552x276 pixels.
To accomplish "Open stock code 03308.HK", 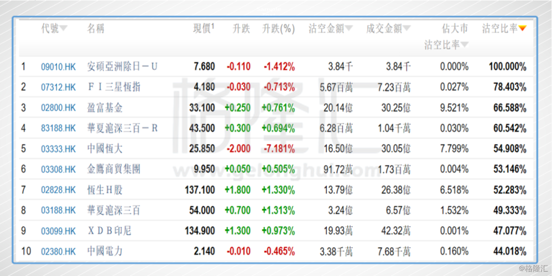I will click(x=59, y=169).
